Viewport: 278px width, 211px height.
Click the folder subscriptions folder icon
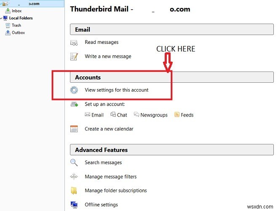[74, 191]
